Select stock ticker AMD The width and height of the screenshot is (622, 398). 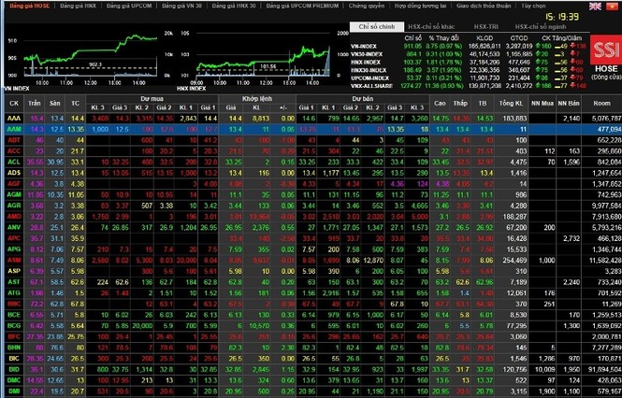(x=14, y=217)
